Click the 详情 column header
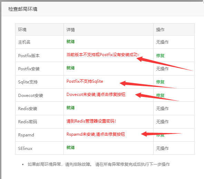This screenshot has width=204, height=179. 70,30
